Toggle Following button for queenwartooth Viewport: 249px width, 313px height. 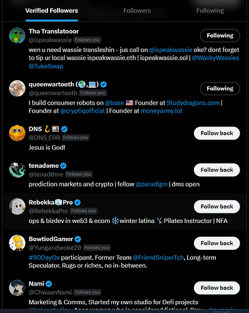pos(220,88)
